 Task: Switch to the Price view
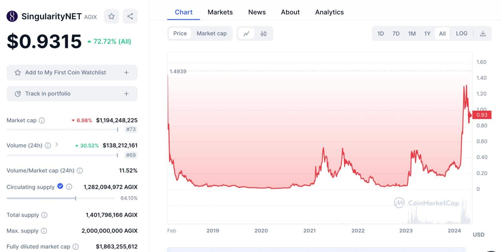click(180, 34)
